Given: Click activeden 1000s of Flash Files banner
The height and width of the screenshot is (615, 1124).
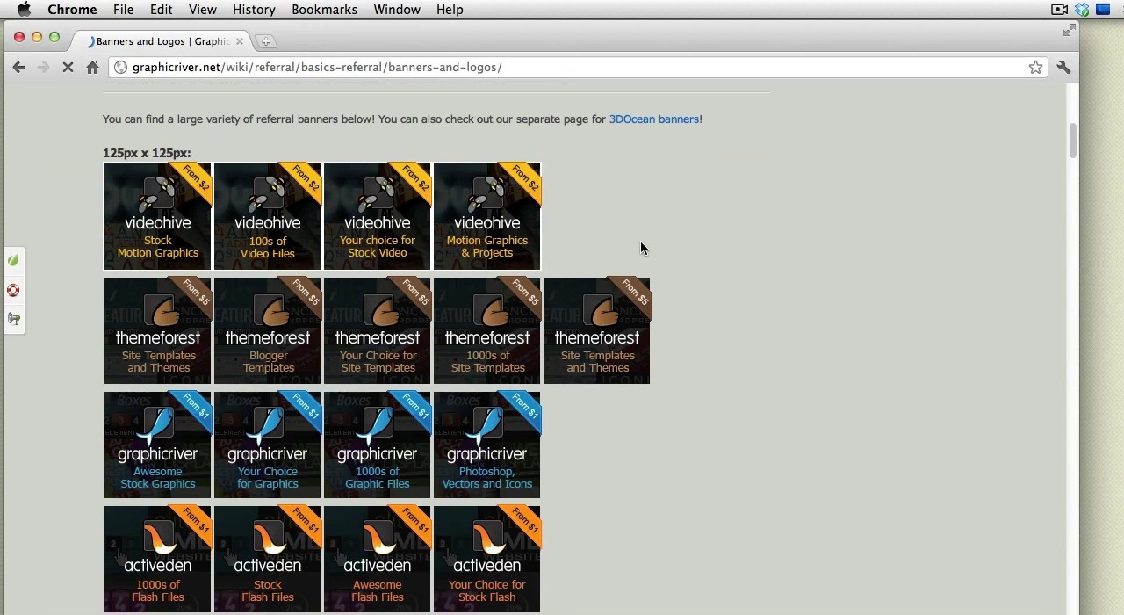Looking at the screenshot, I should click(158, 560).
